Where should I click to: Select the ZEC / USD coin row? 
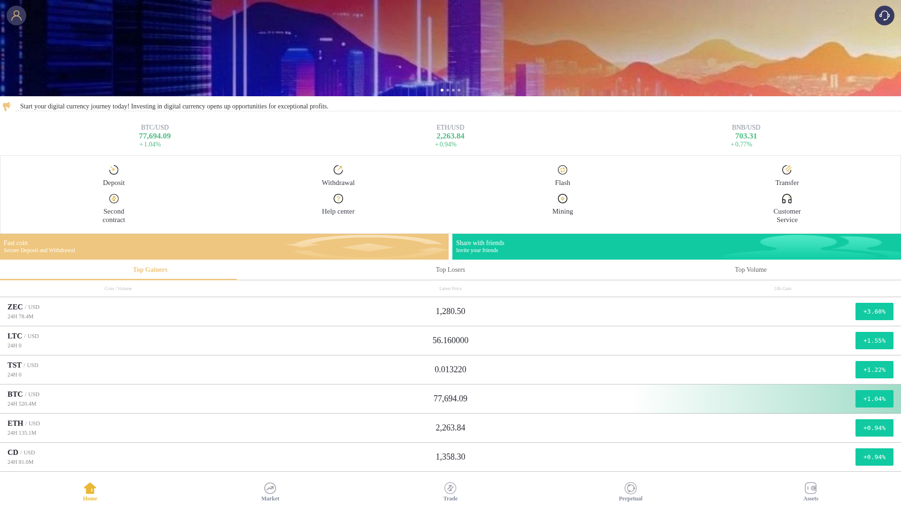tap(450, 312)
